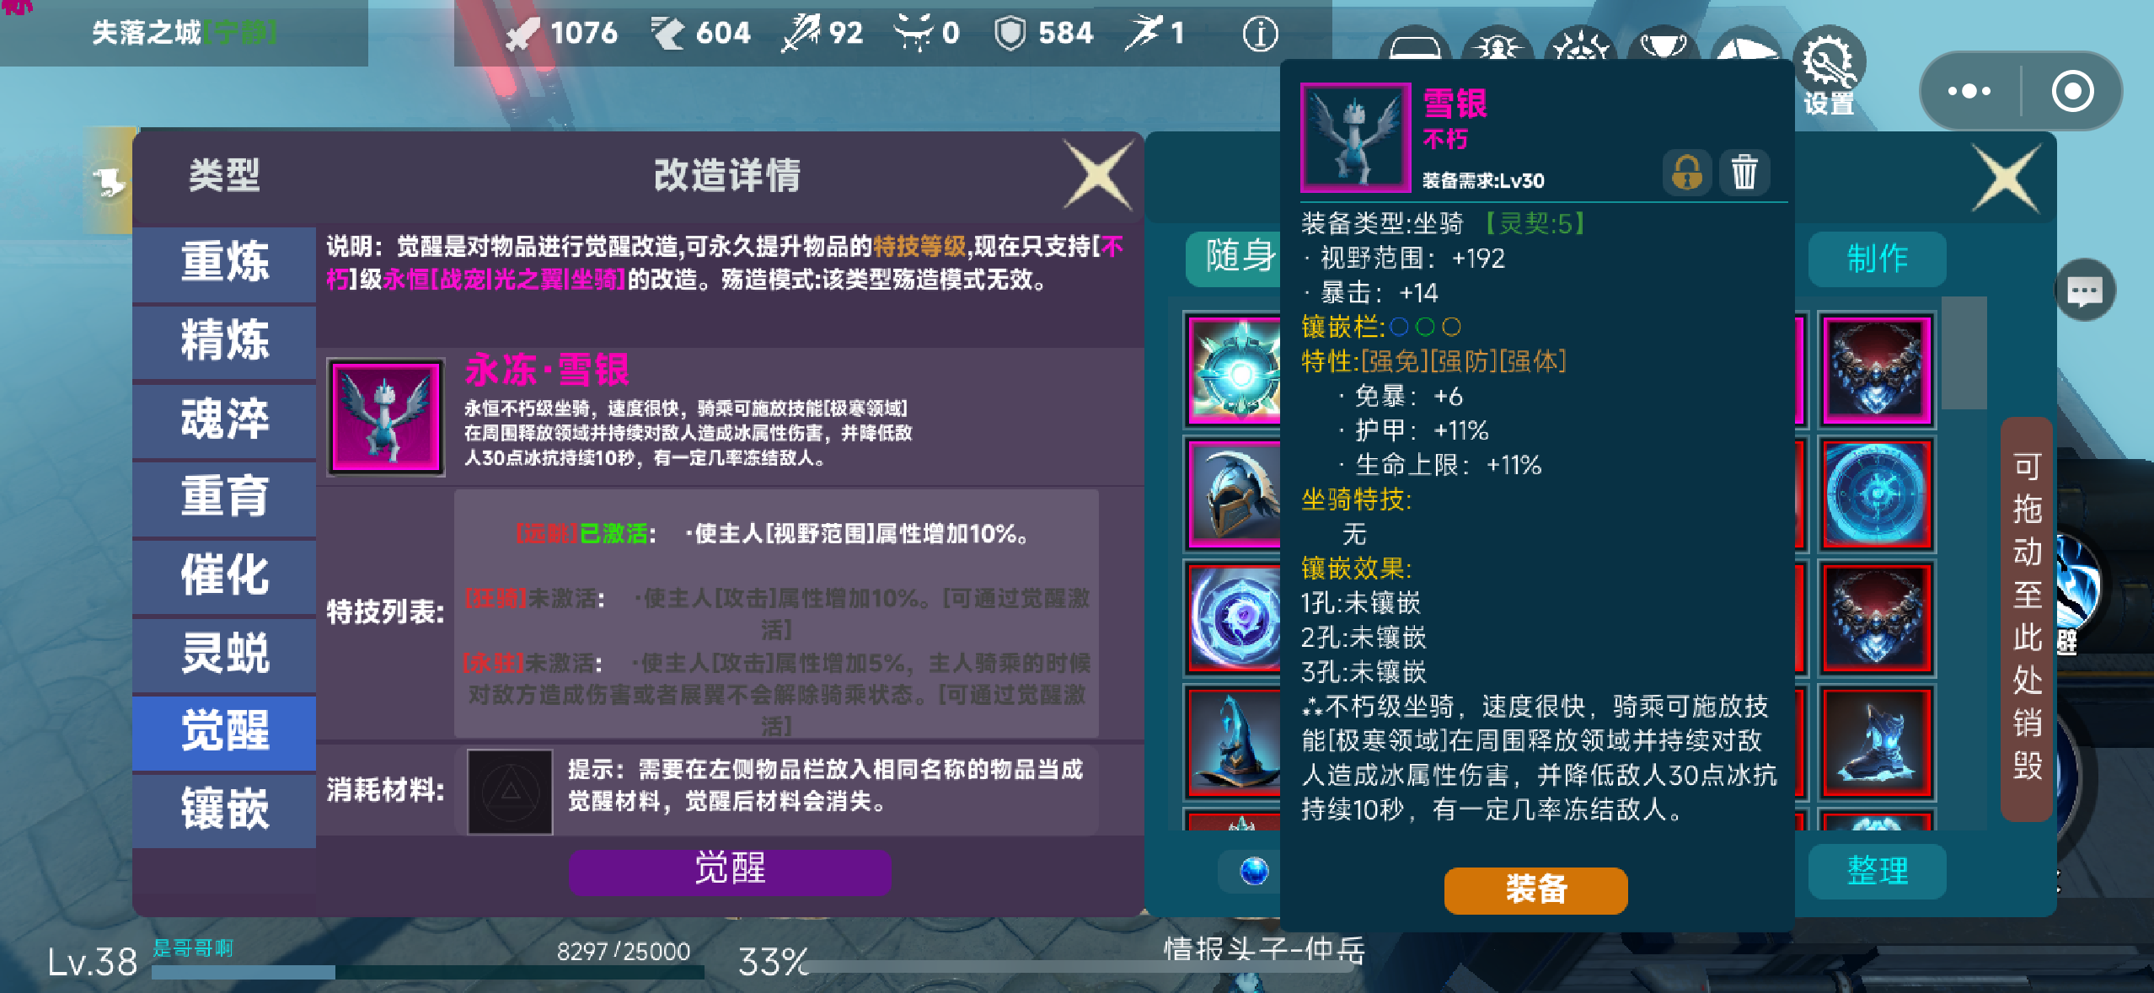Click the orange 装备 equip button
The image size is (2154, 993).
[1535, 889]
